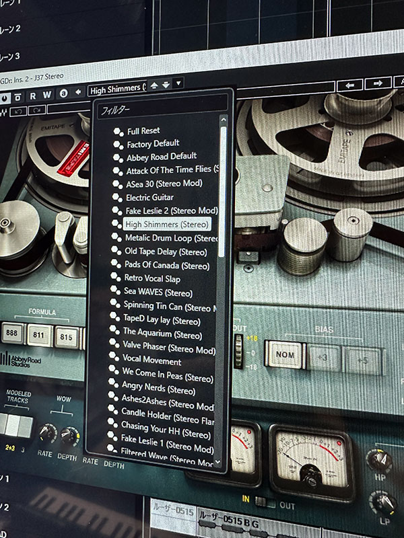Load previous preset with up arrow
Screen dimensions: 404x538
154,85
